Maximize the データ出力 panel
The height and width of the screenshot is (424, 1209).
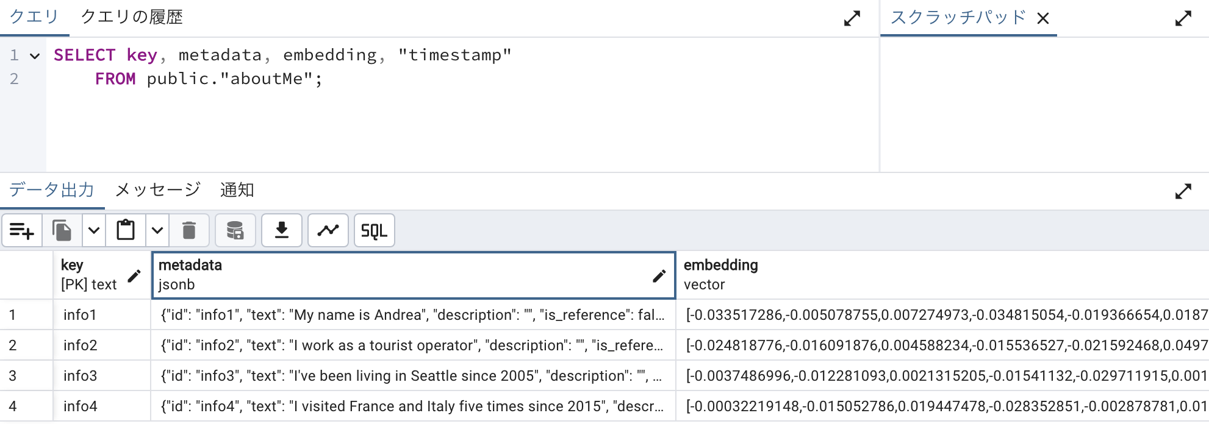(x=1184, y=191)
